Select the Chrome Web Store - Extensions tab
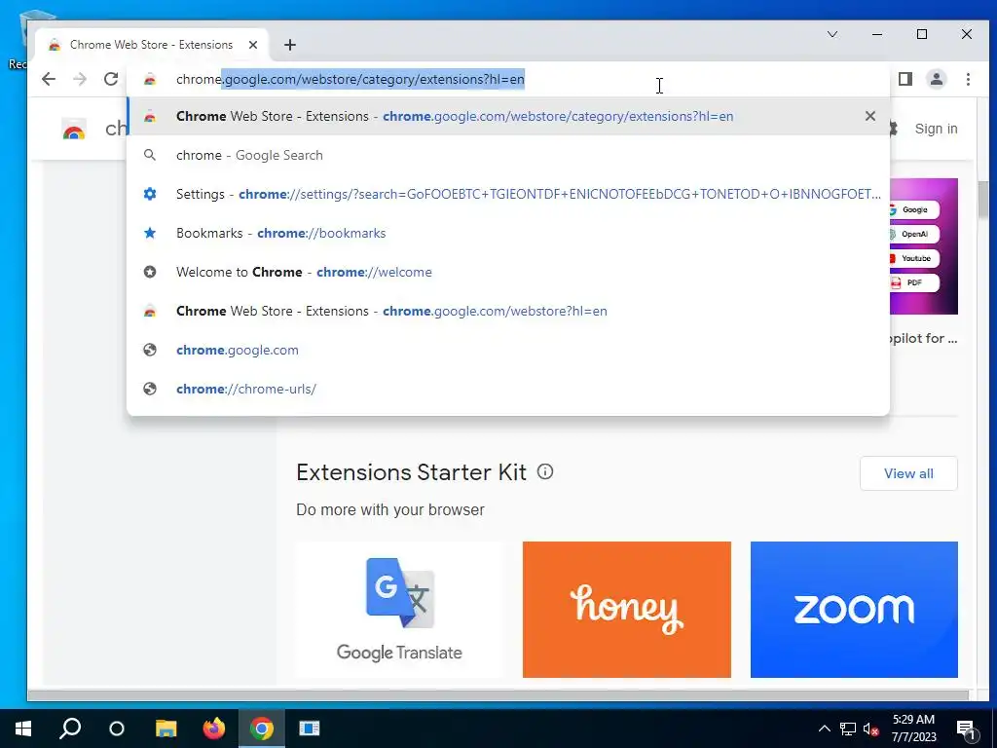 153,45
